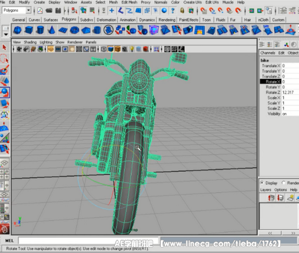The image size is (299, 253).
Task: Select the arrow Select tool
Action: 4,47
